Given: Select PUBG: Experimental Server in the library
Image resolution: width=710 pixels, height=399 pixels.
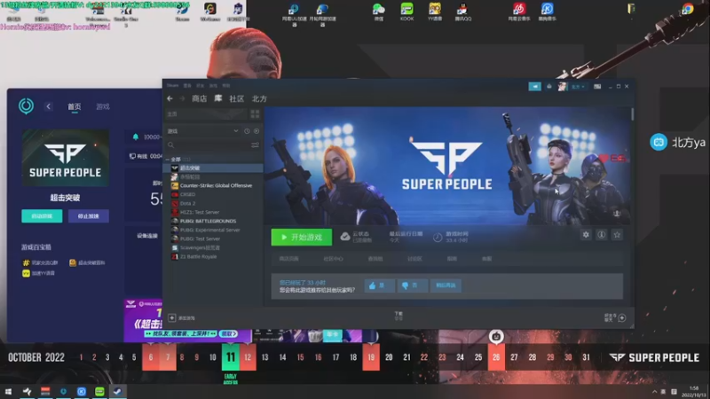Looking at the screenshot, I should point(212,230).
